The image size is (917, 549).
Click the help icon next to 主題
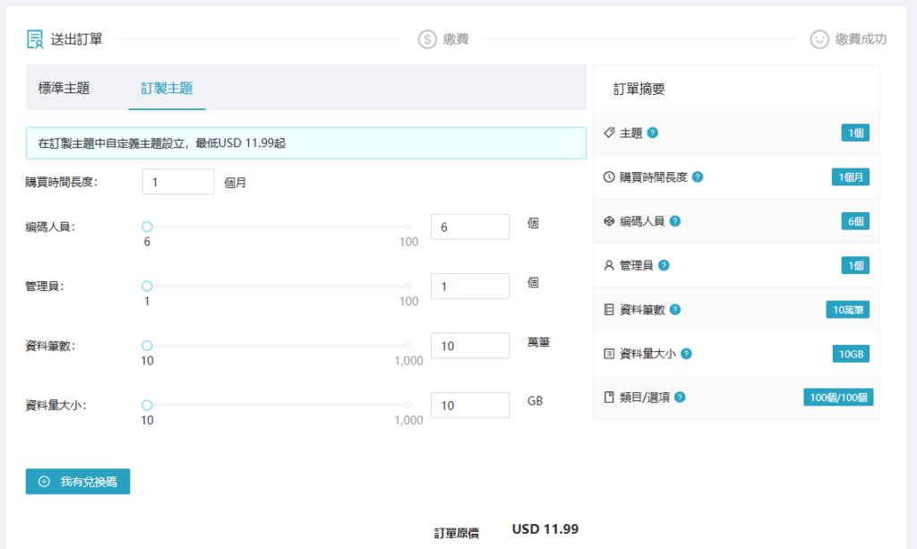(653, 133)
